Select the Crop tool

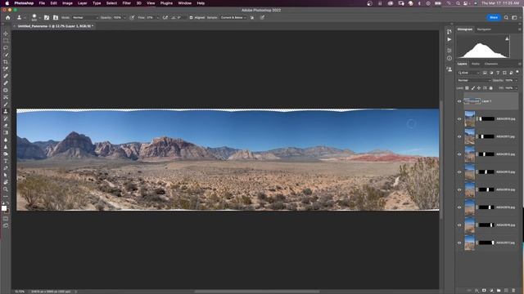pos(6,62)
